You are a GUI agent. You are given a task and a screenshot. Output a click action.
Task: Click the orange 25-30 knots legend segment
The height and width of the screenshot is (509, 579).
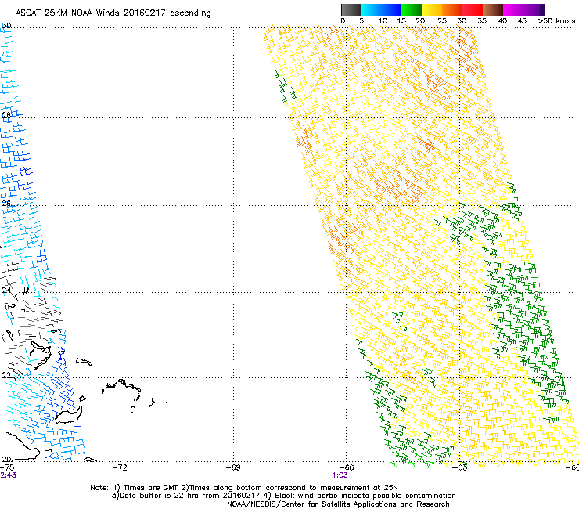[x=452, y=9]
